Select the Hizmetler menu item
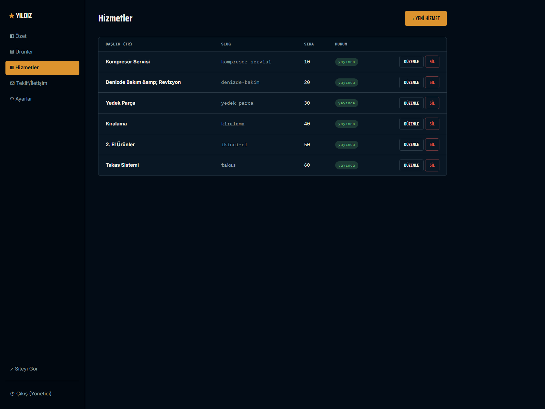545x409 pixels. tap(42, 67)
